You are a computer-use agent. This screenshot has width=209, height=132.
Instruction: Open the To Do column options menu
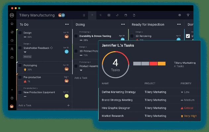click(x=67, y=24)
